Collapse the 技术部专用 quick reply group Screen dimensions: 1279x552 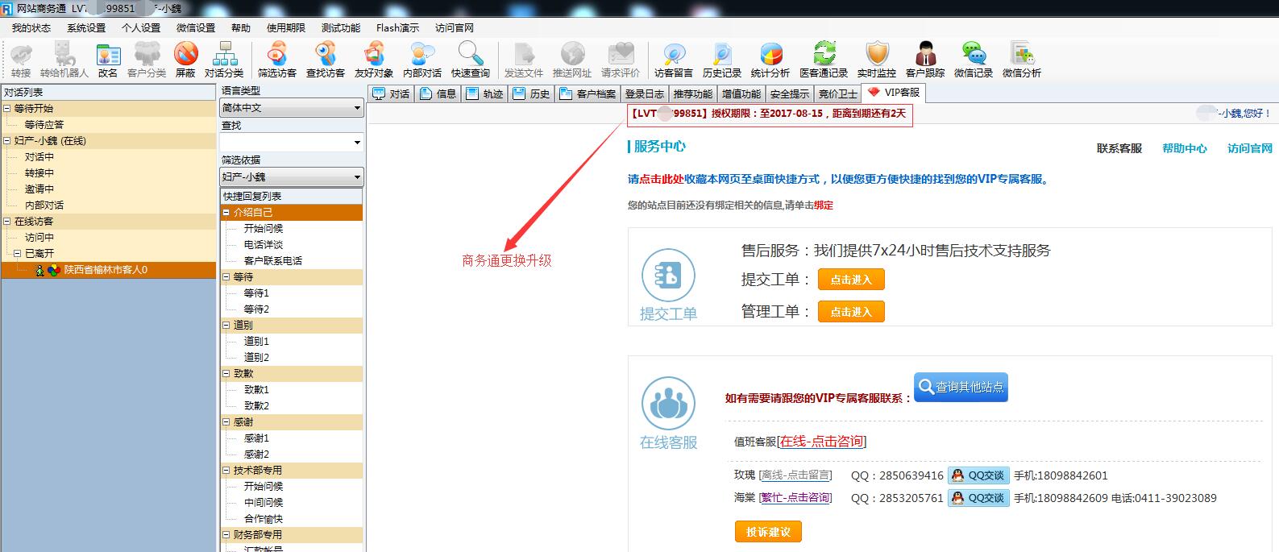(226, 471)
